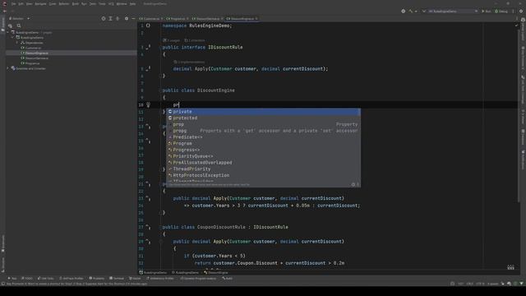The image size is (526, 296).
Task: Pick 'Progress<>' in the completion popup
Action: coord(264,150)
